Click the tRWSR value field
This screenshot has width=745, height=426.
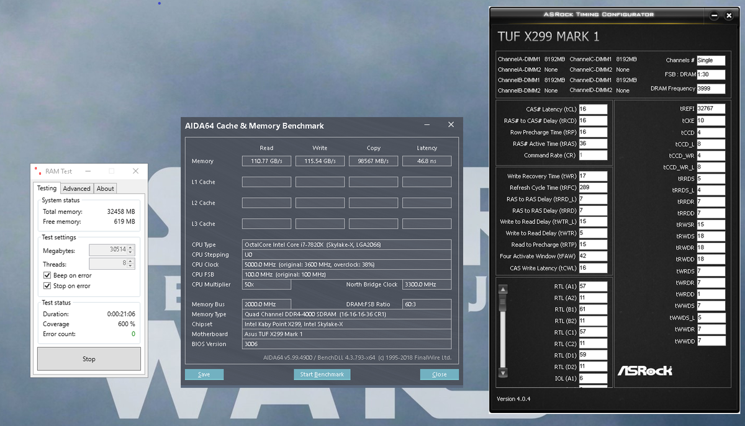[711, 225]
